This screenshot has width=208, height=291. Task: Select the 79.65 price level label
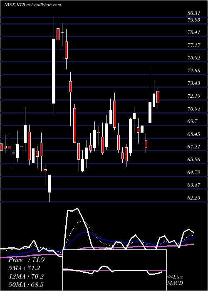pyautogui.click(x=194, y=20)
